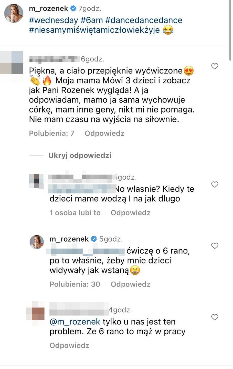Viewport: 233px width, 369px height.
Task: View "Polubienia: 30" likes list
Action: tap(75, 284)
